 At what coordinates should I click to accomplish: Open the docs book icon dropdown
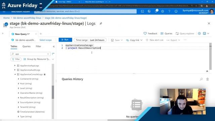click(x=206, y=34)
